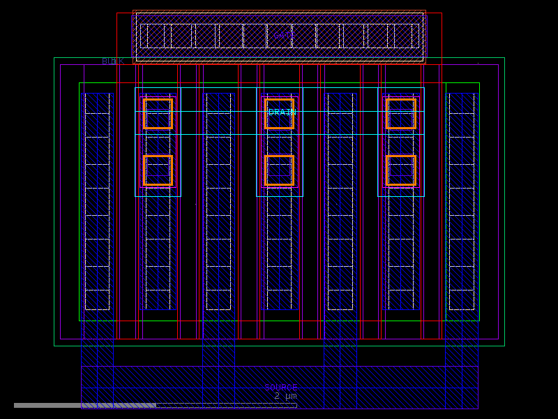This screenshot has width=558, height=419.
Task: Select the DRAIN label text
Action: 281,110
